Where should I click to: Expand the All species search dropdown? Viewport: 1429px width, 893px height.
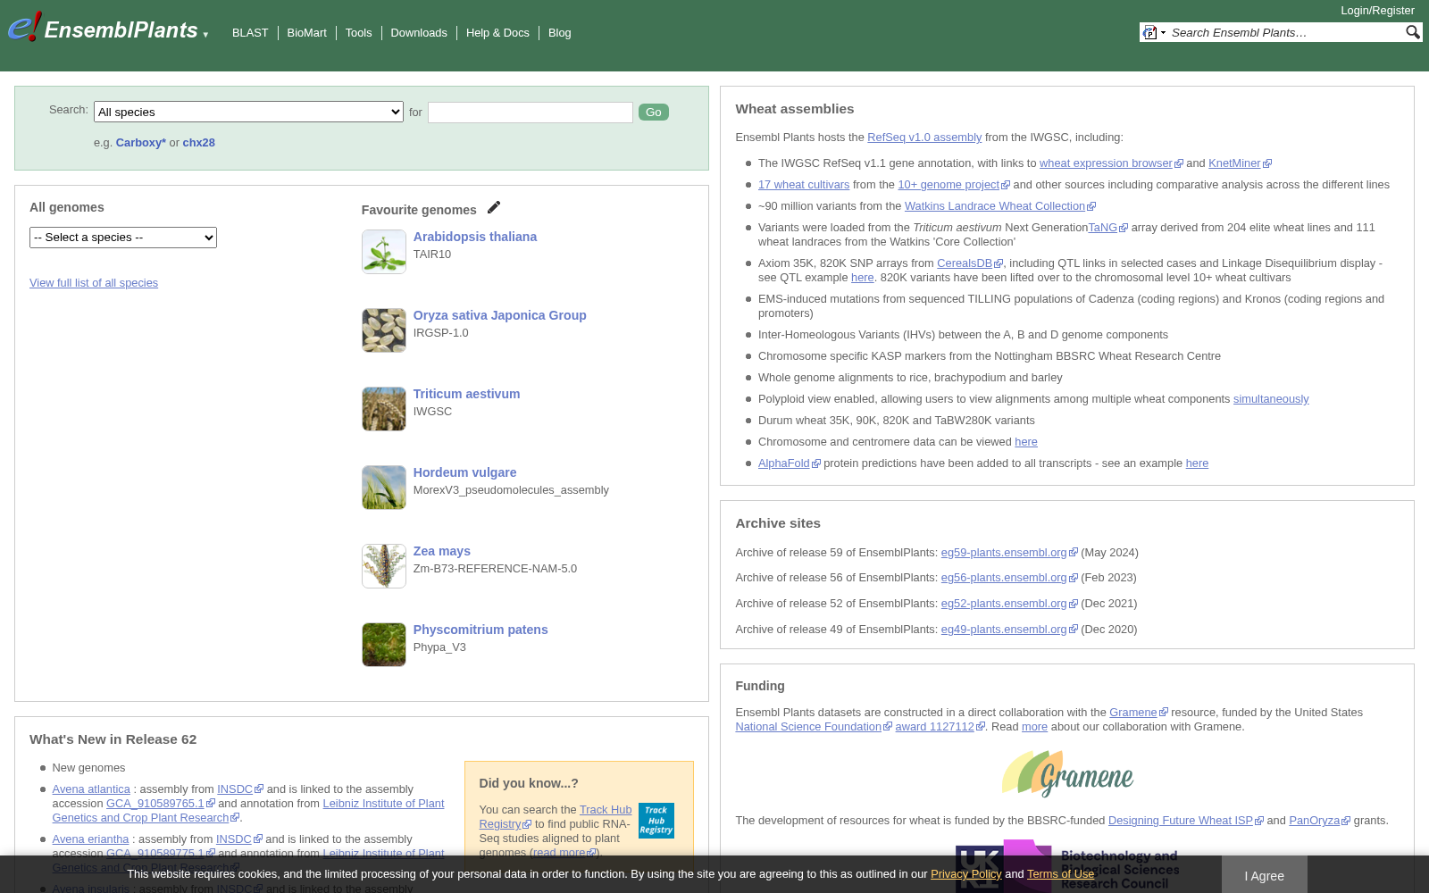click(x=248, y=112)
